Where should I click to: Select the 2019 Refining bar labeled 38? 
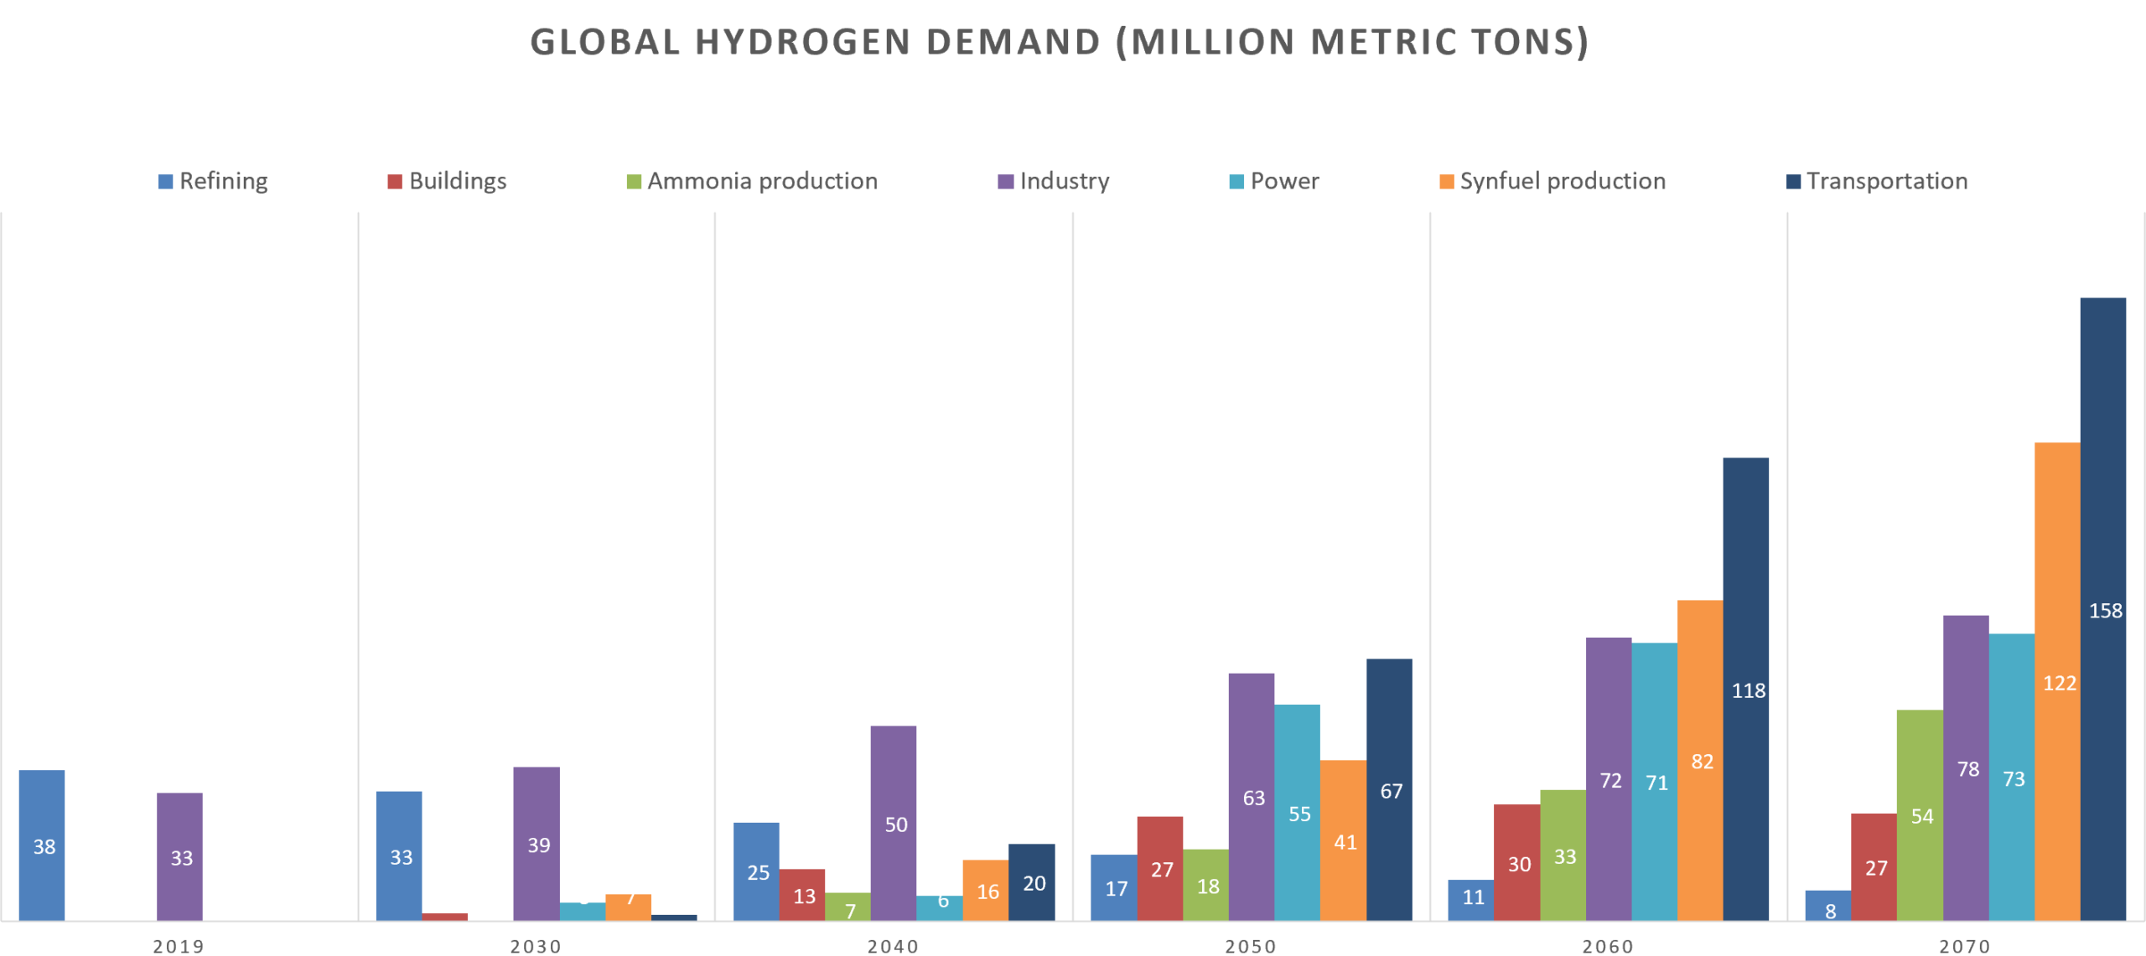pos(42,845)
